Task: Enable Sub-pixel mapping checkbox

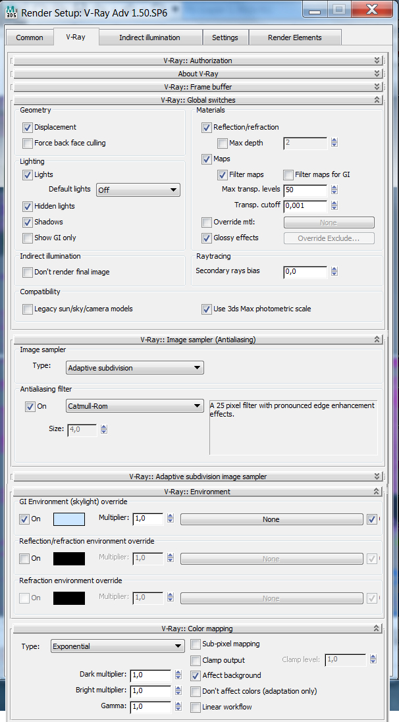Action: pyautogui.click(x=196, y=644)
